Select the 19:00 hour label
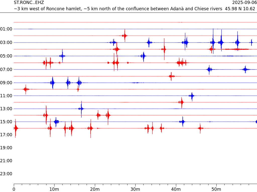This screenshot has height=192, width=257. click(6, 148)
